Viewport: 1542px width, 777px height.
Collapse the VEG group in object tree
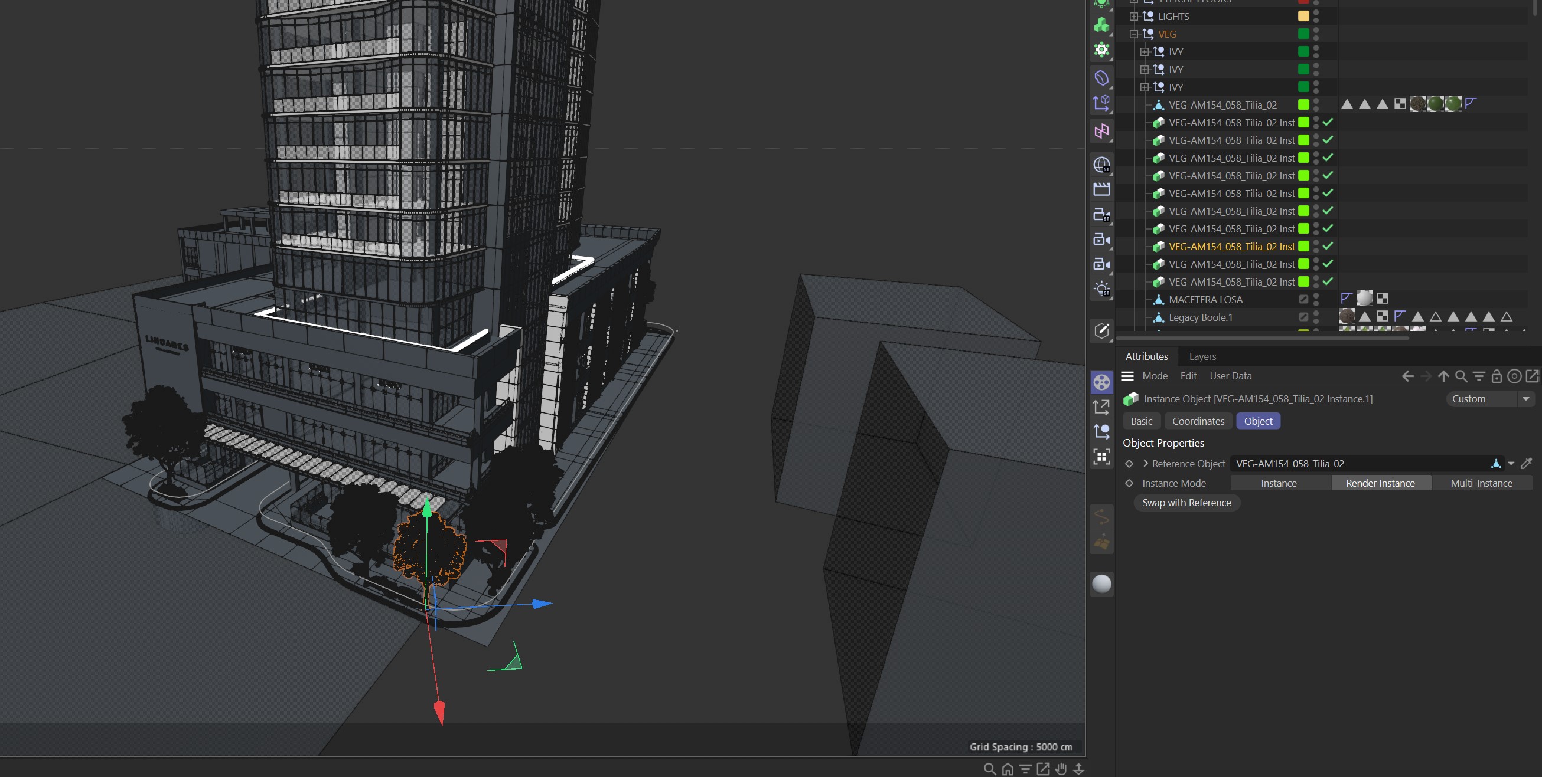click(x=1133, y=34)
